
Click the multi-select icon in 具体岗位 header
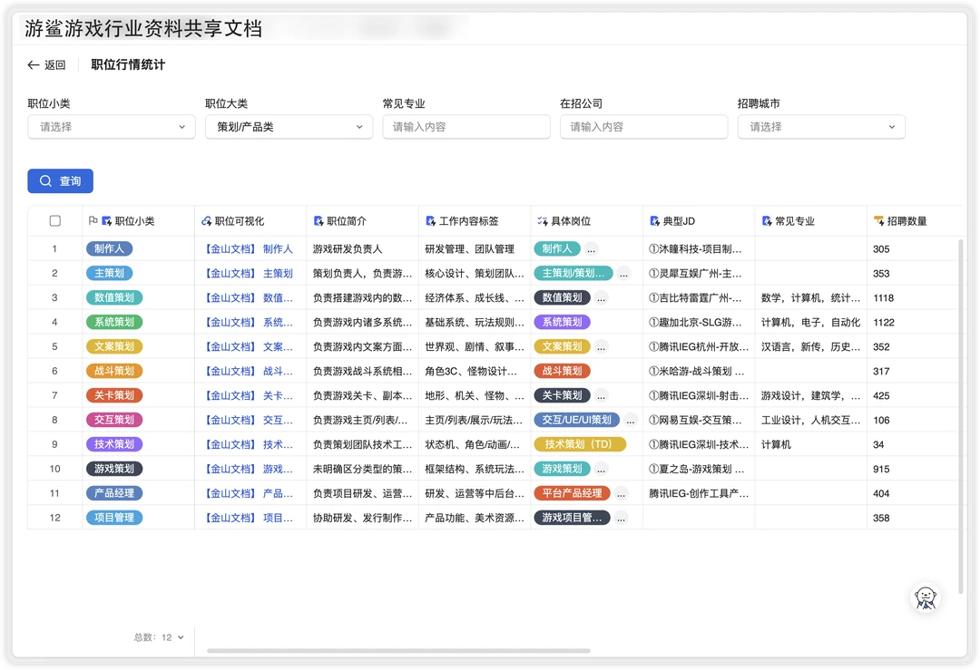pos(542,221)
